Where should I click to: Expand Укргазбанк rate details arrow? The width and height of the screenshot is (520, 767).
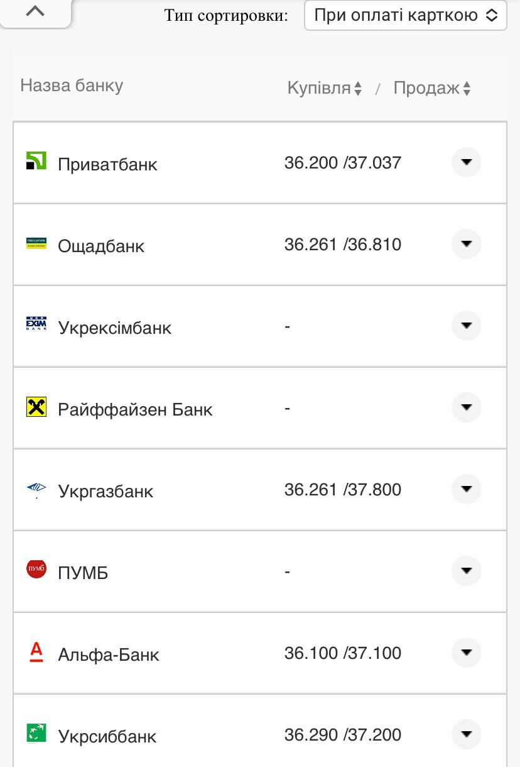pyautogui.click(x=466, y=489)
